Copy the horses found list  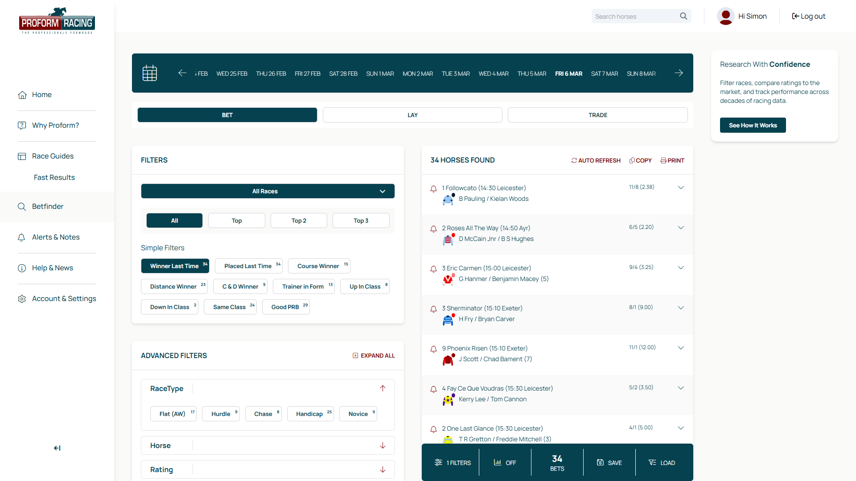[640, 160]
